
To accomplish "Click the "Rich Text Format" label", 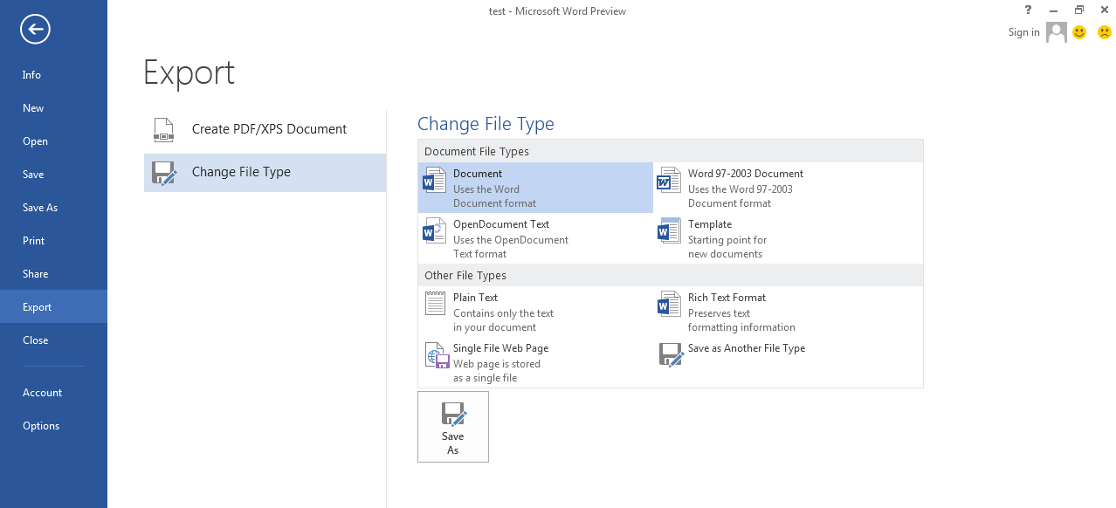I will coord(727,298).
